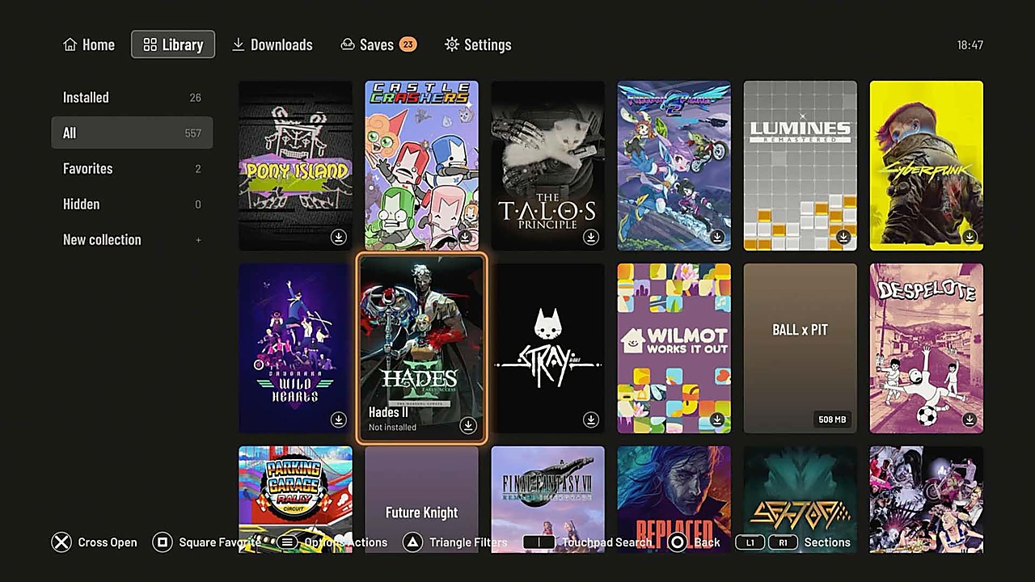The width and height of the screenshot is (1035, 582).
Task: Click the Touchpad Search icon
Action: click(539, 542)
